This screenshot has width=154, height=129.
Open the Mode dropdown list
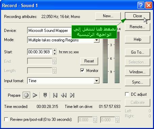(96, 40)
